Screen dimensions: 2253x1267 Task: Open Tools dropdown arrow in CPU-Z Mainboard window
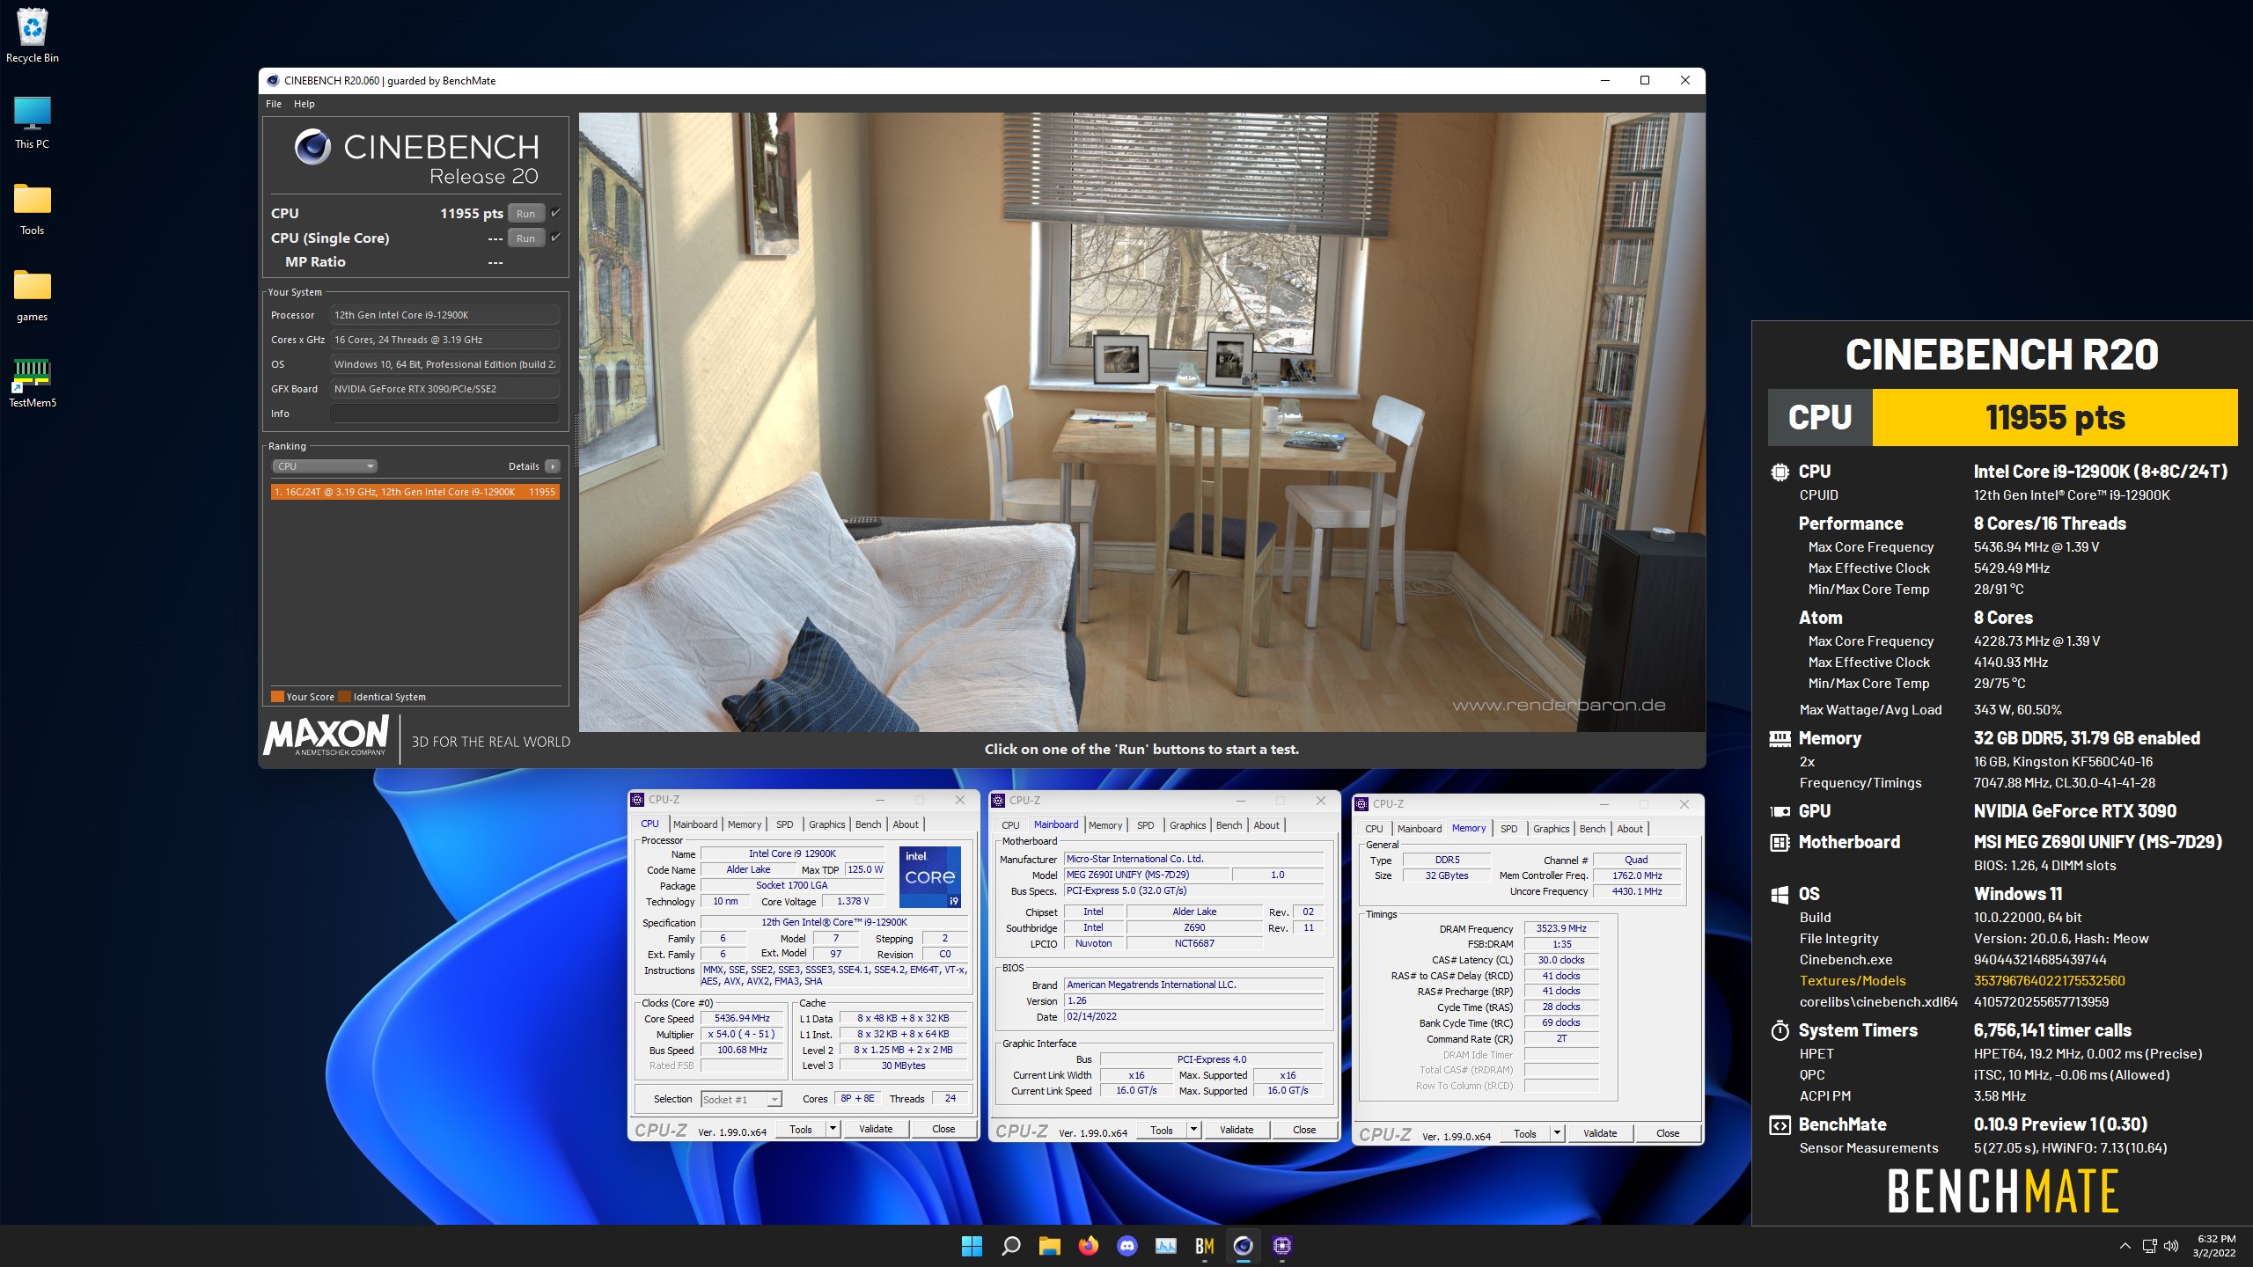(x=1193, y=1130)
